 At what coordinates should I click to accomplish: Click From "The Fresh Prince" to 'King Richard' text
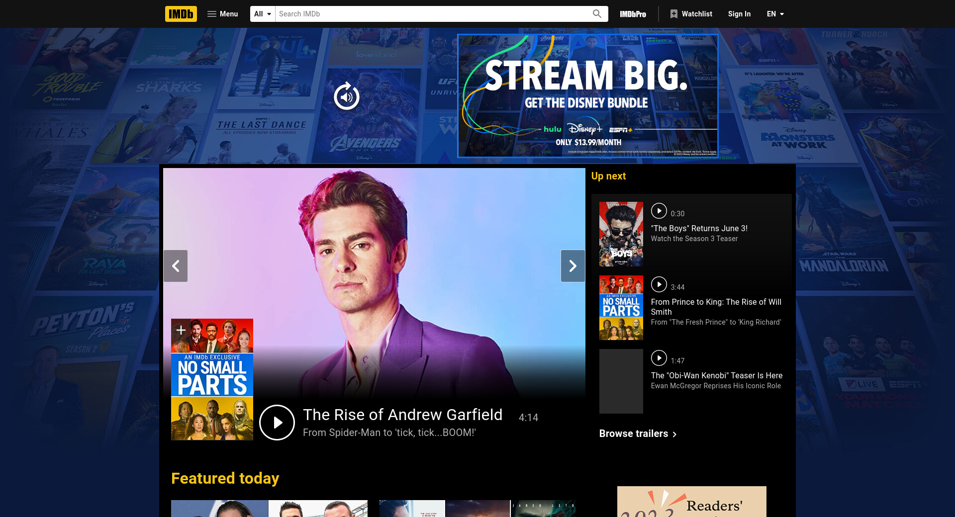pyautogui.click(x=716, y=322)
